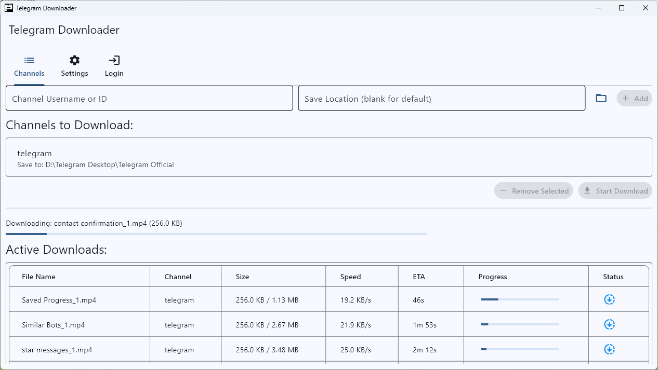Open the folder browse icon for save location
658x370 pixels.
click(x=601, y=98)
